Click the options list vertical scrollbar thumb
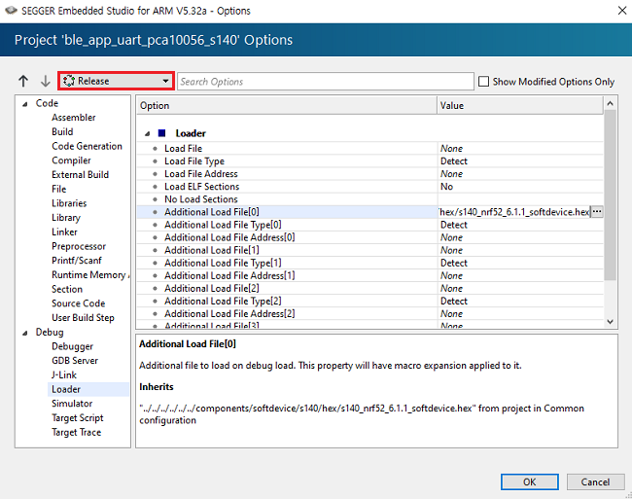 (611, 195)
